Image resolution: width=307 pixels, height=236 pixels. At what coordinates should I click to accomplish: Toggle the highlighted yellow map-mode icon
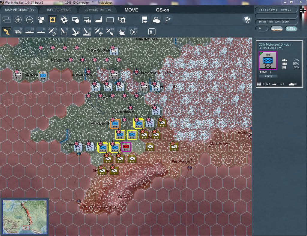52,20
